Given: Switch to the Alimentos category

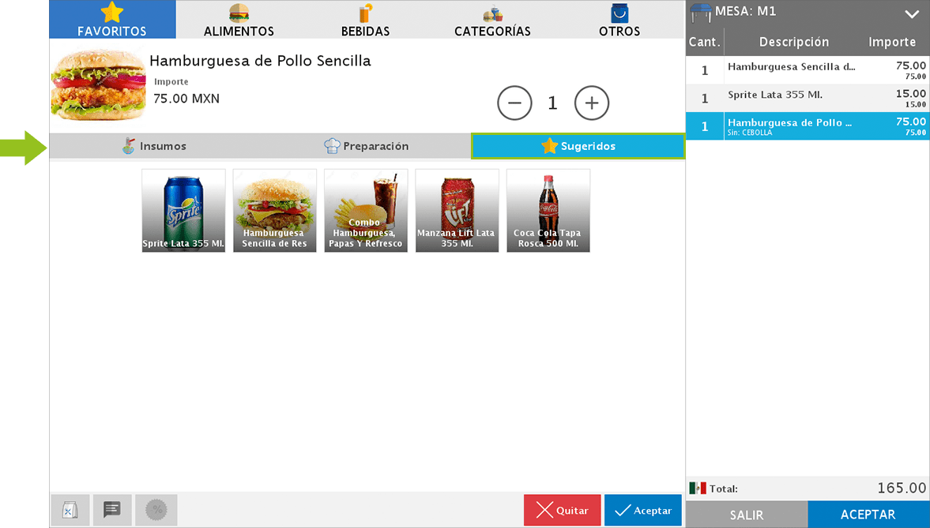Looking at the screenshot, I should pos(239,21).
